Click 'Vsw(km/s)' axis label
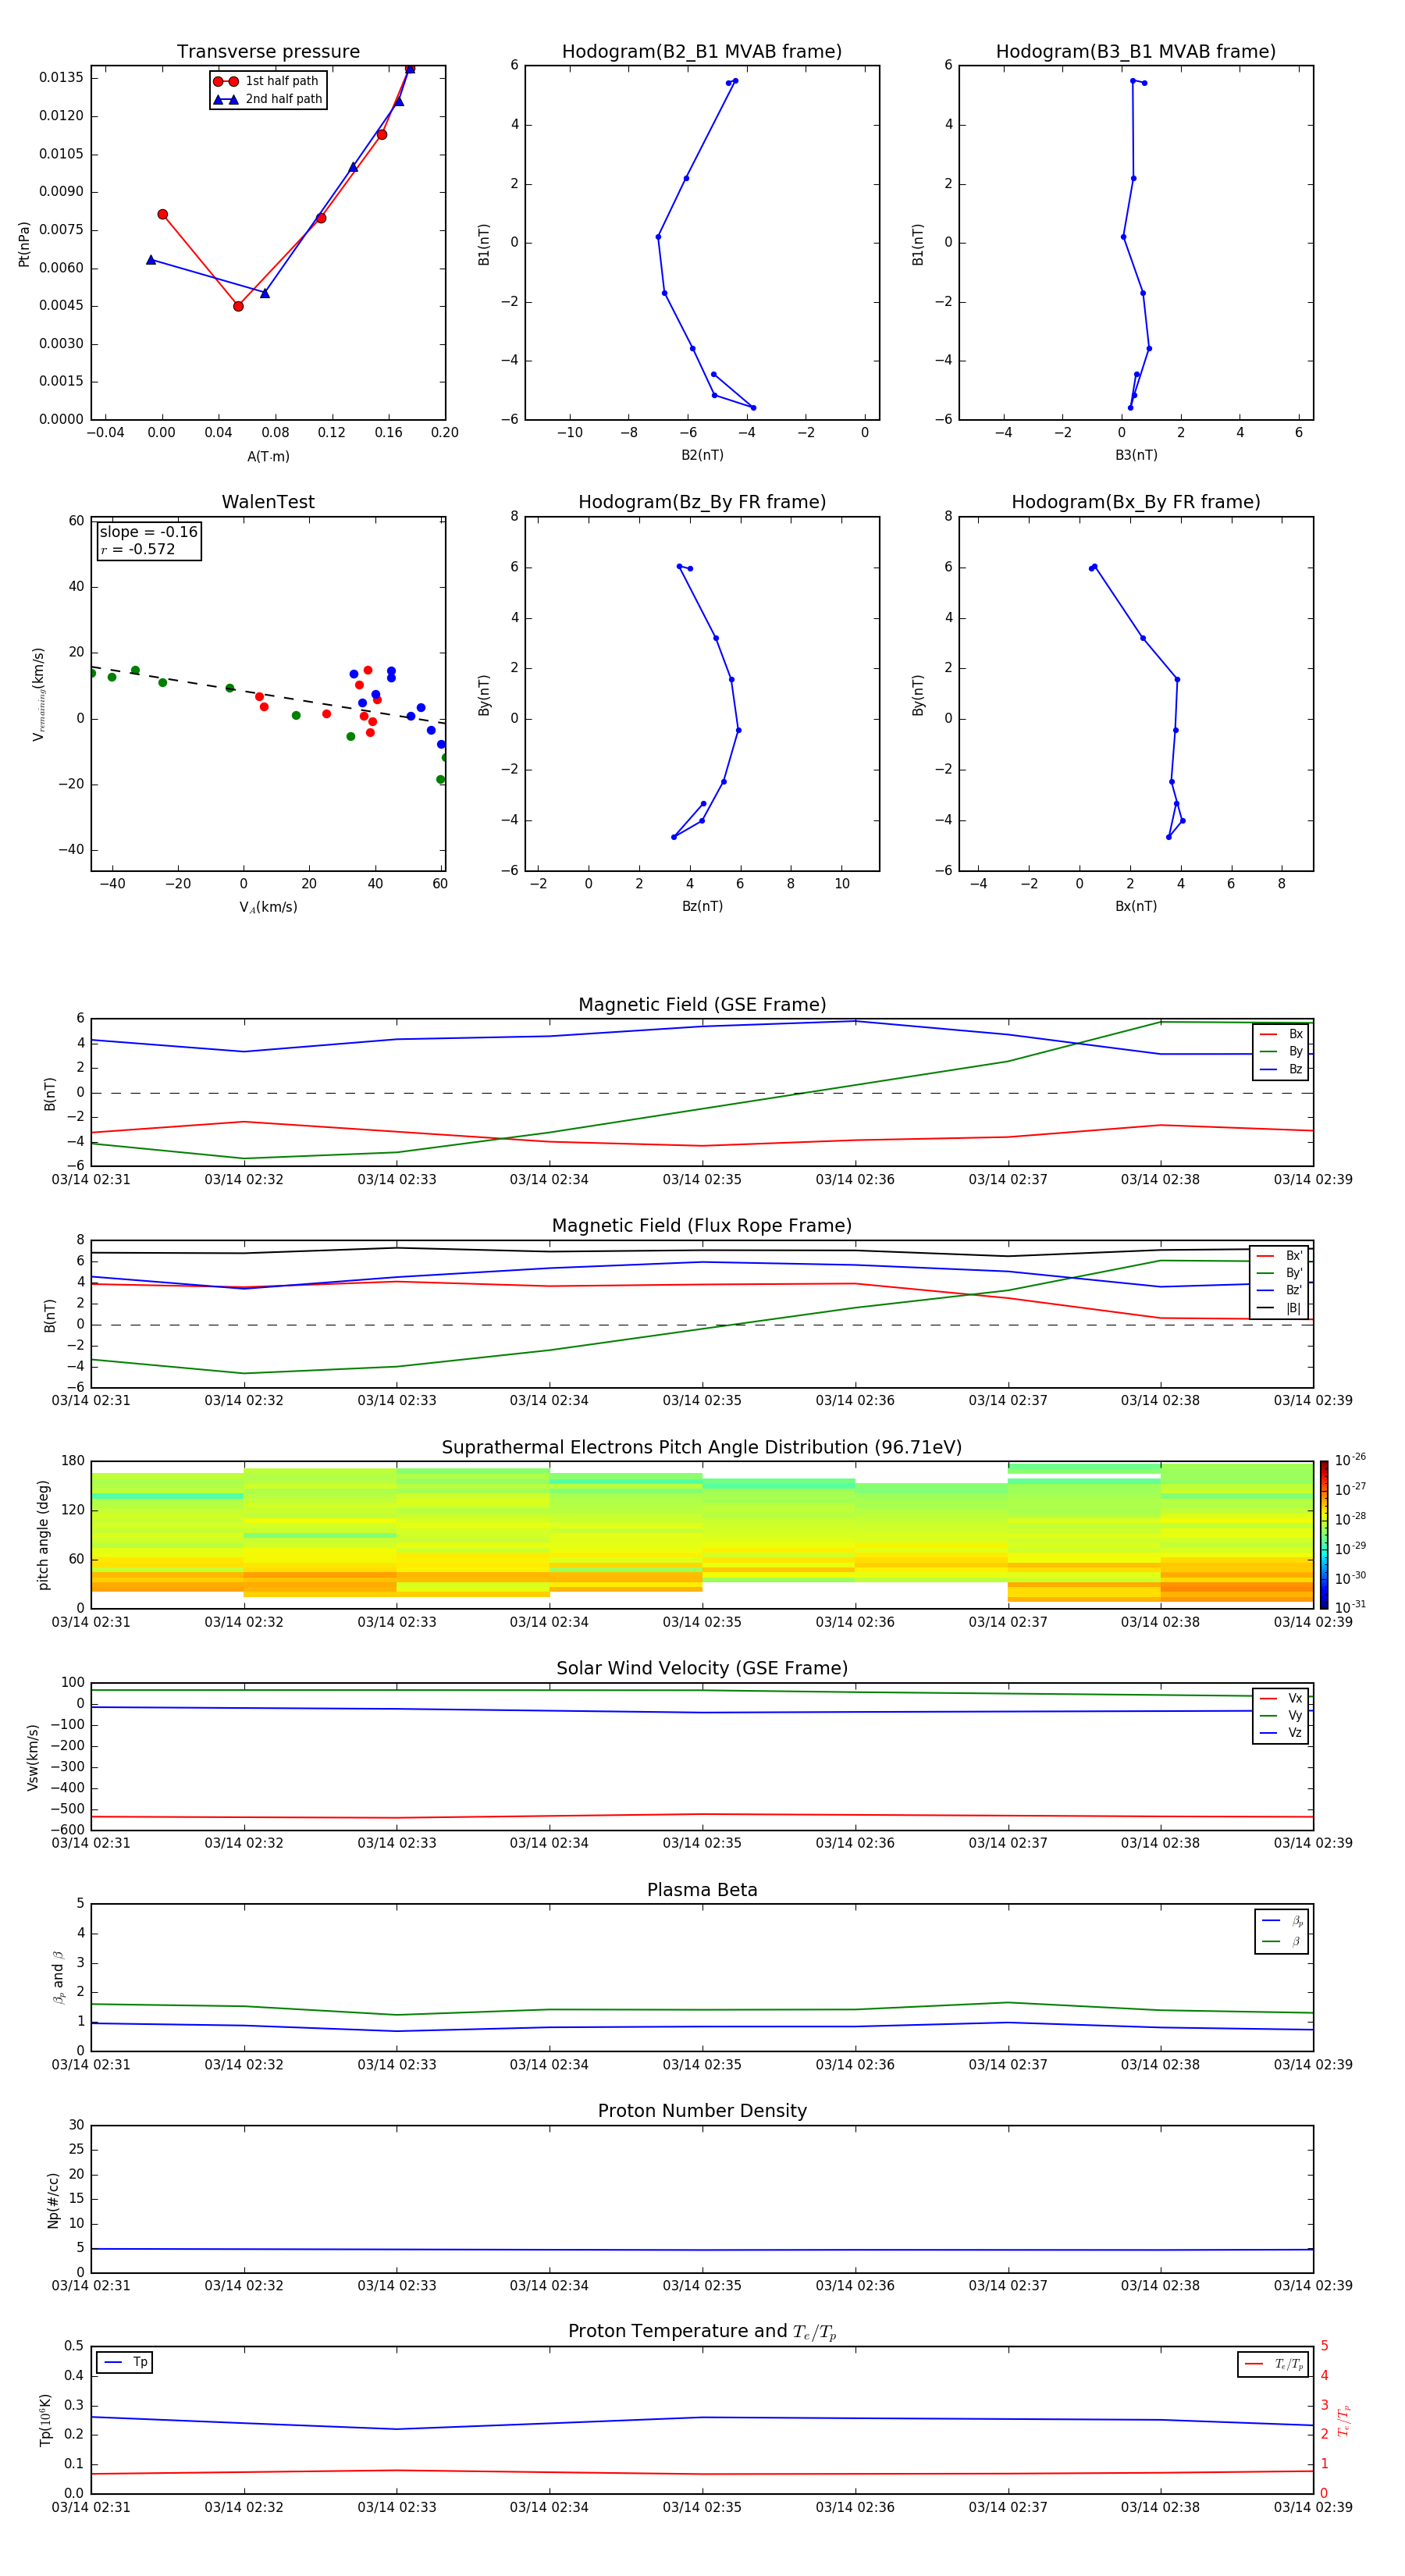The height and width of the screenshot is (2576, 1405). coord(33,1757)
